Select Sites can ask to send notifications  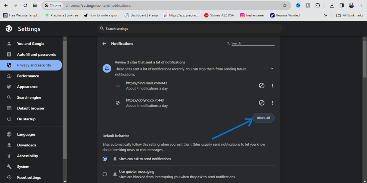pyautogui.click(x=105, y=159)
